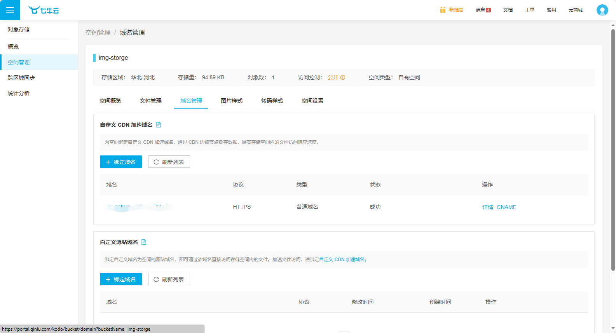Switch to the 转码样式 tab
This screenshot has width=616, height=333.
tap(272, 101)
